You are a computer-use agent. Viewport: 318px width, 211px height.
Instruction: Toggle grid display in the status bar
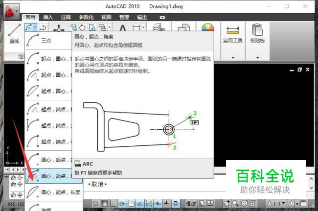pos(104,204)
